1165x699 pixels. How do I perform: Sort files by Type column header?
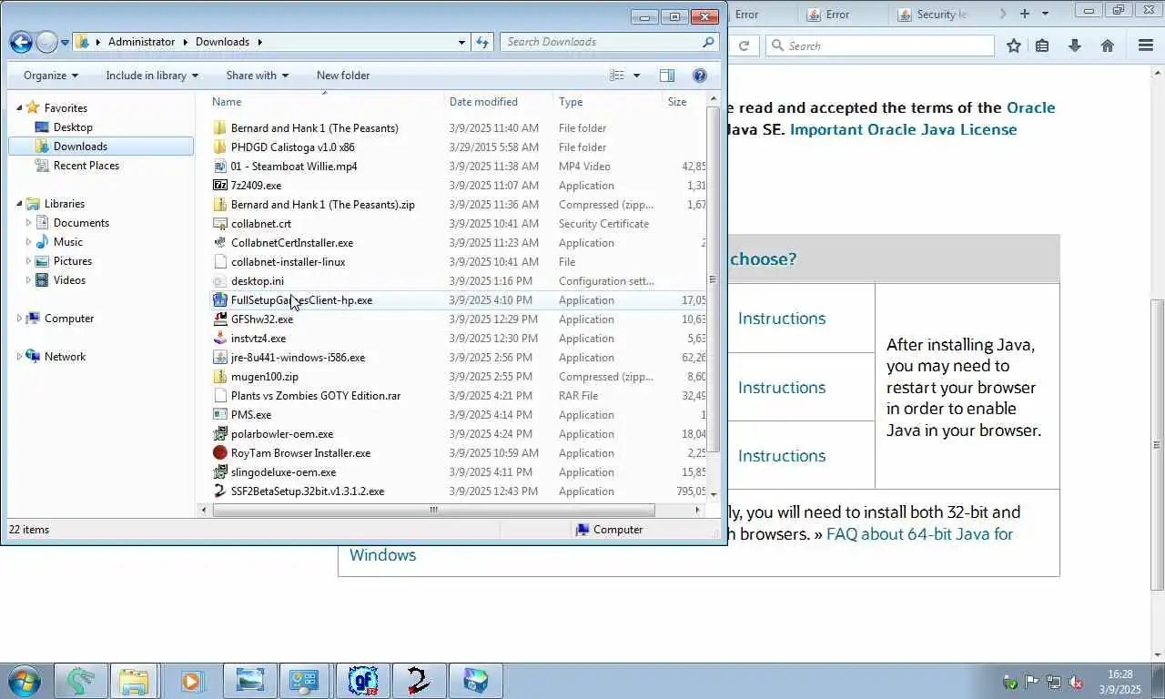(x=608, y=102)
